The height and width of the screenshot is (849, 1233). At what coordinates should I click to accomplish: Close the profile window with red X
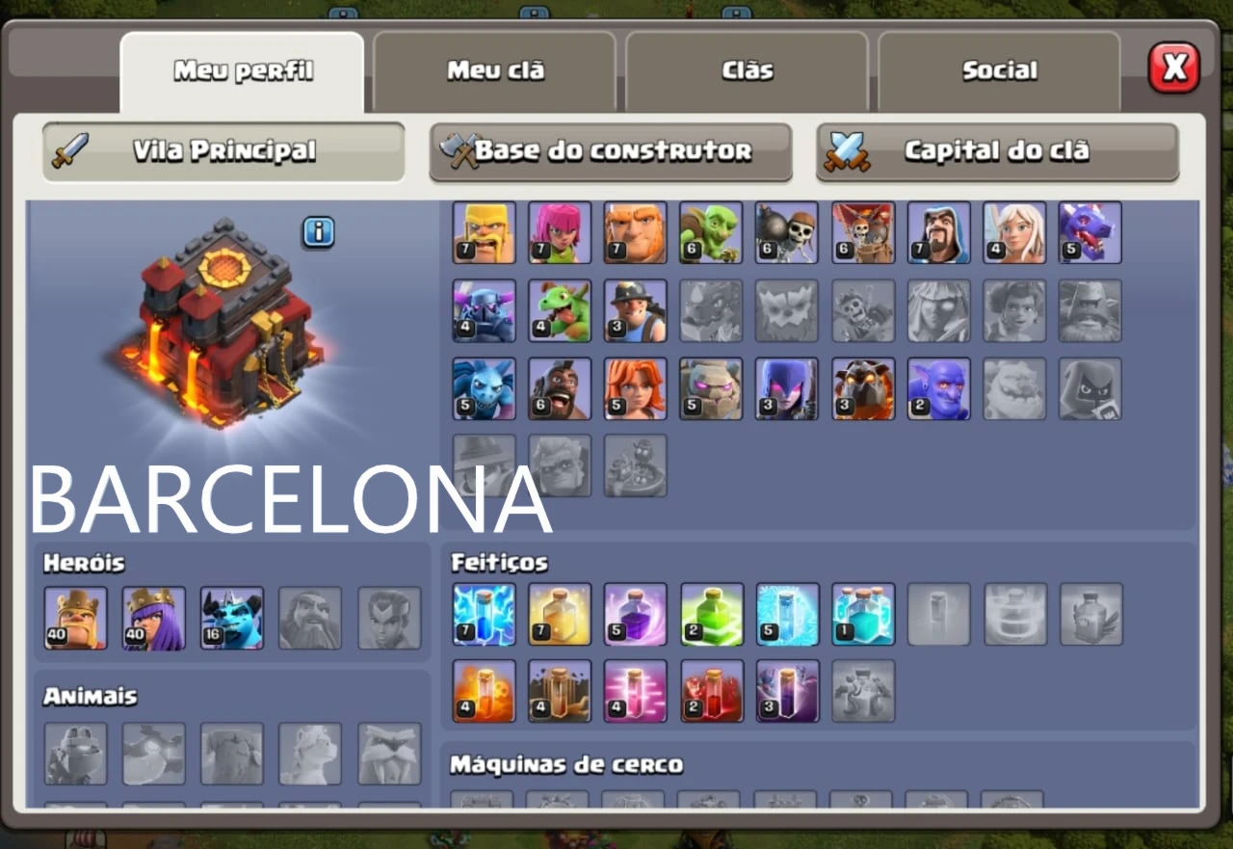(1174, 67)
